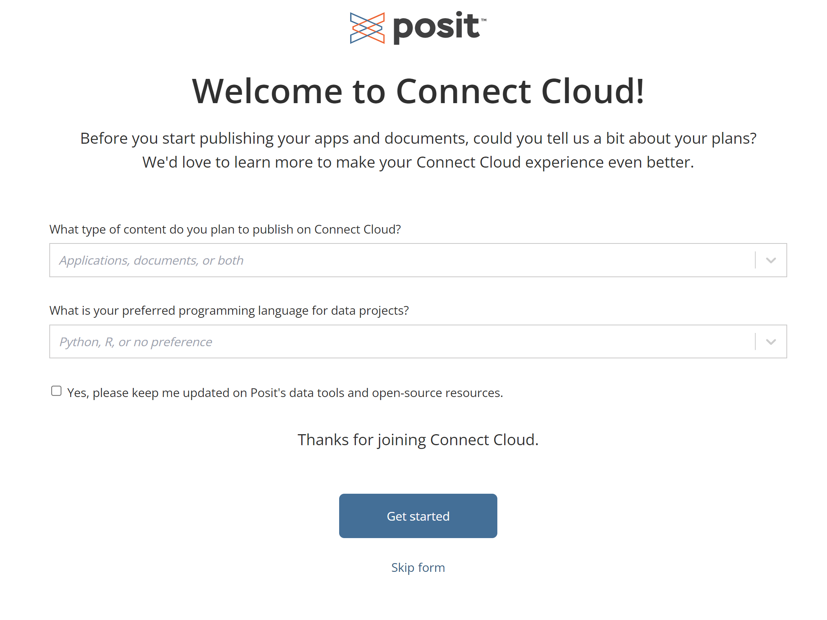The image size is (827, 620).
Task: Click the divider beside the language chevron
Action: pyautogui.click(x=755, y=342)
